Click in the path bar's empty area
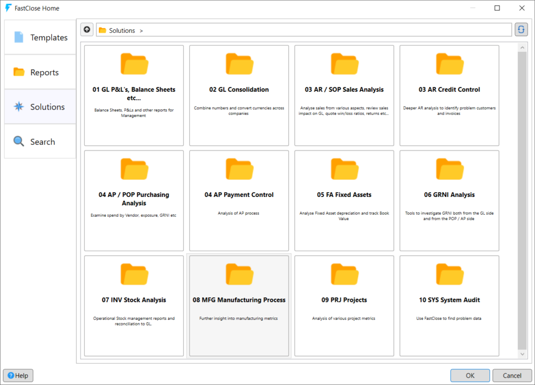 click(x=328, y=30)
